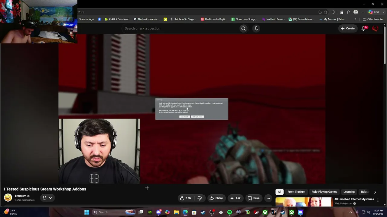Open the network icon in system tray
The height and width of the screenshot is (217, 387).
tap(363, 212)
